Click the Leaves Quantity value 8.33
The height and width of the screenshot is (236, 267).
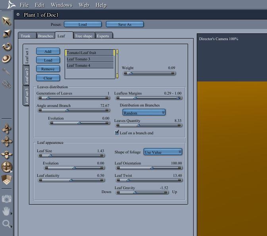[x=178, y=120]
